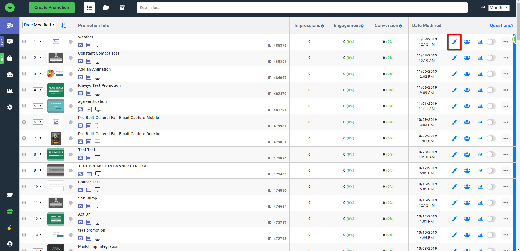520x251 pixels.
Task: Select the list view button in top bar
Action: pyautogui.click(x=89, y=8)
